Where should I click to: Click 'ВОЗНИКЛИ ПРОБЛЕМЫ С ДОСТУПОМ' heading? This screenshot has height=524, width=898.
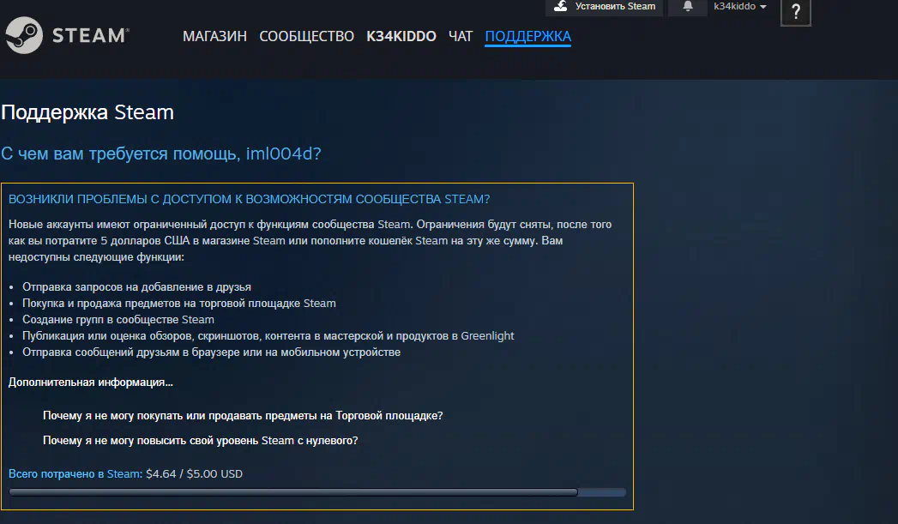click(249, 199)
